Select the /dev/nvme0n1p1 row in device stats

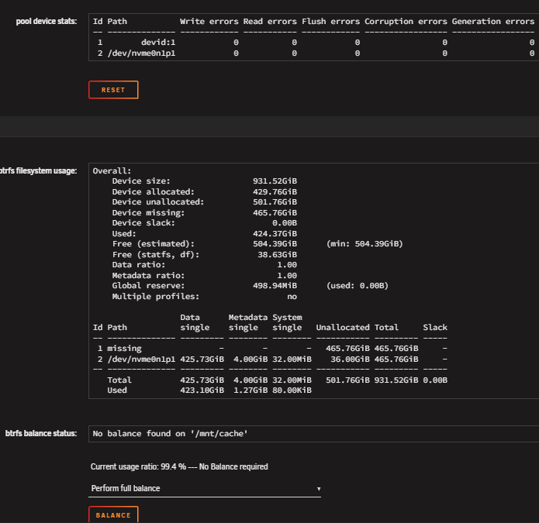313,53
